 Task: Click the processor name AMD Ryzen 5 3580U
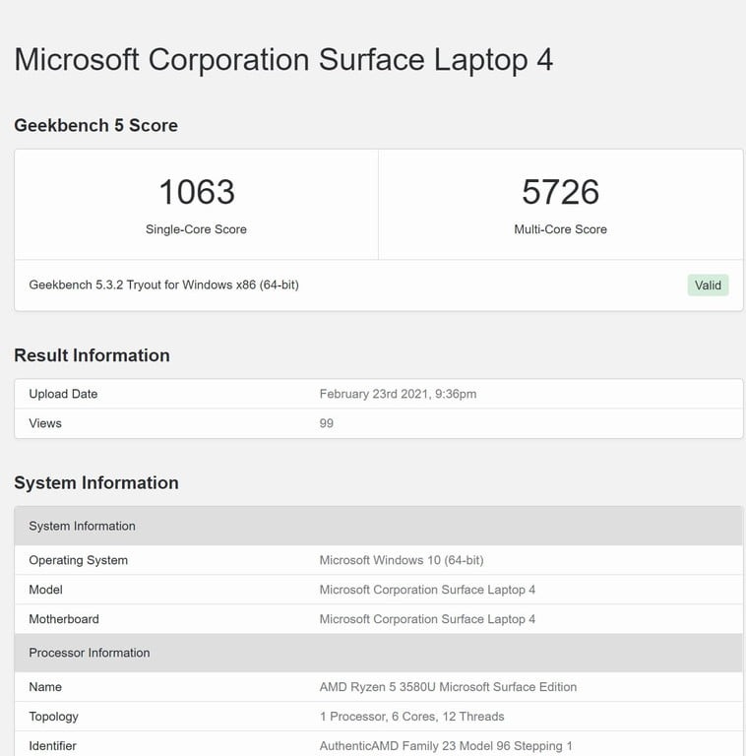448,687
